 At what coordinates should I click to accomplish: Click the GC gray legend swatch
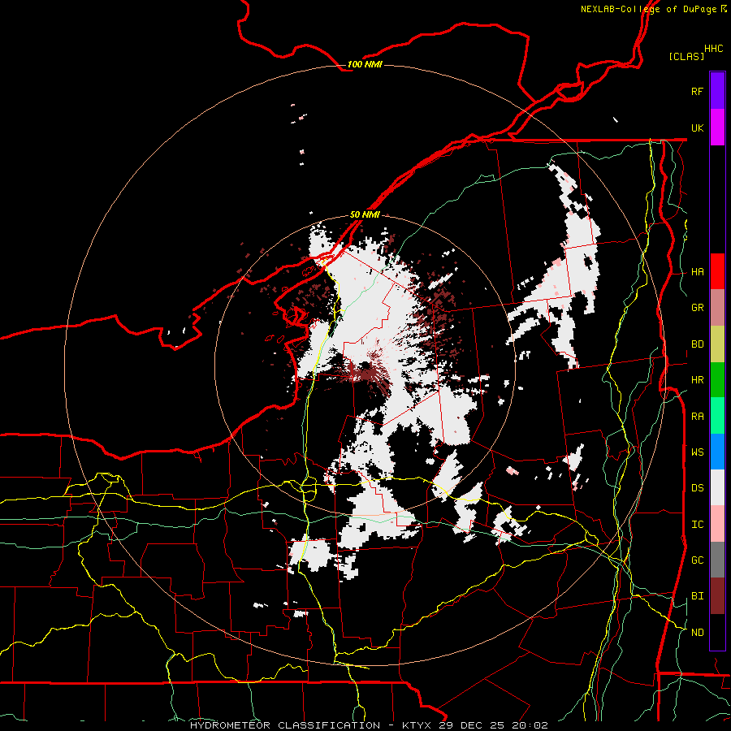click(717, 560)
